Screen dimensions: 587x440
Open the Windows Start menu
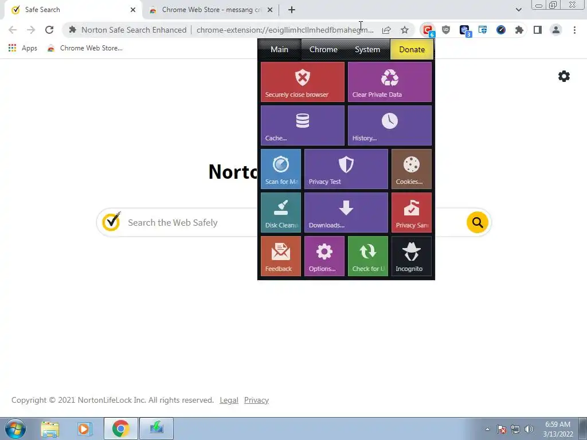pyautogui.click(x=15, y=429)
